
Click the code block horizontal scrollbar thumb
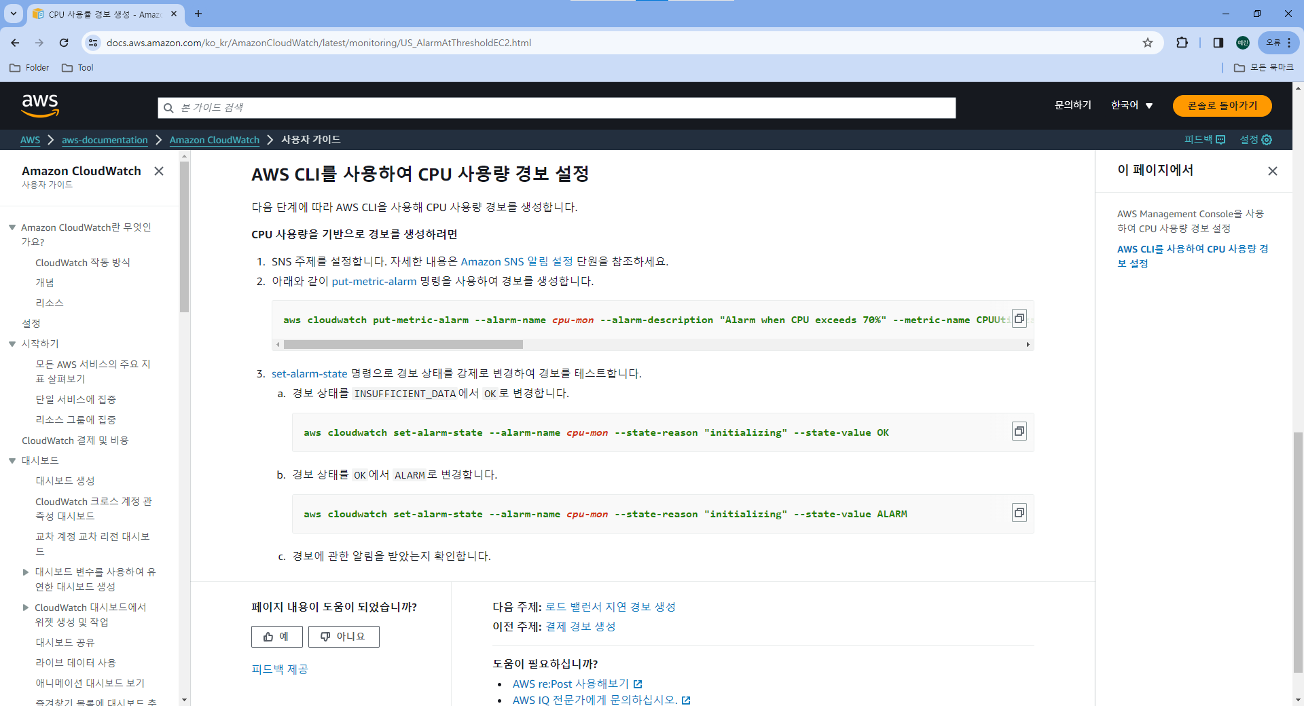403,345
